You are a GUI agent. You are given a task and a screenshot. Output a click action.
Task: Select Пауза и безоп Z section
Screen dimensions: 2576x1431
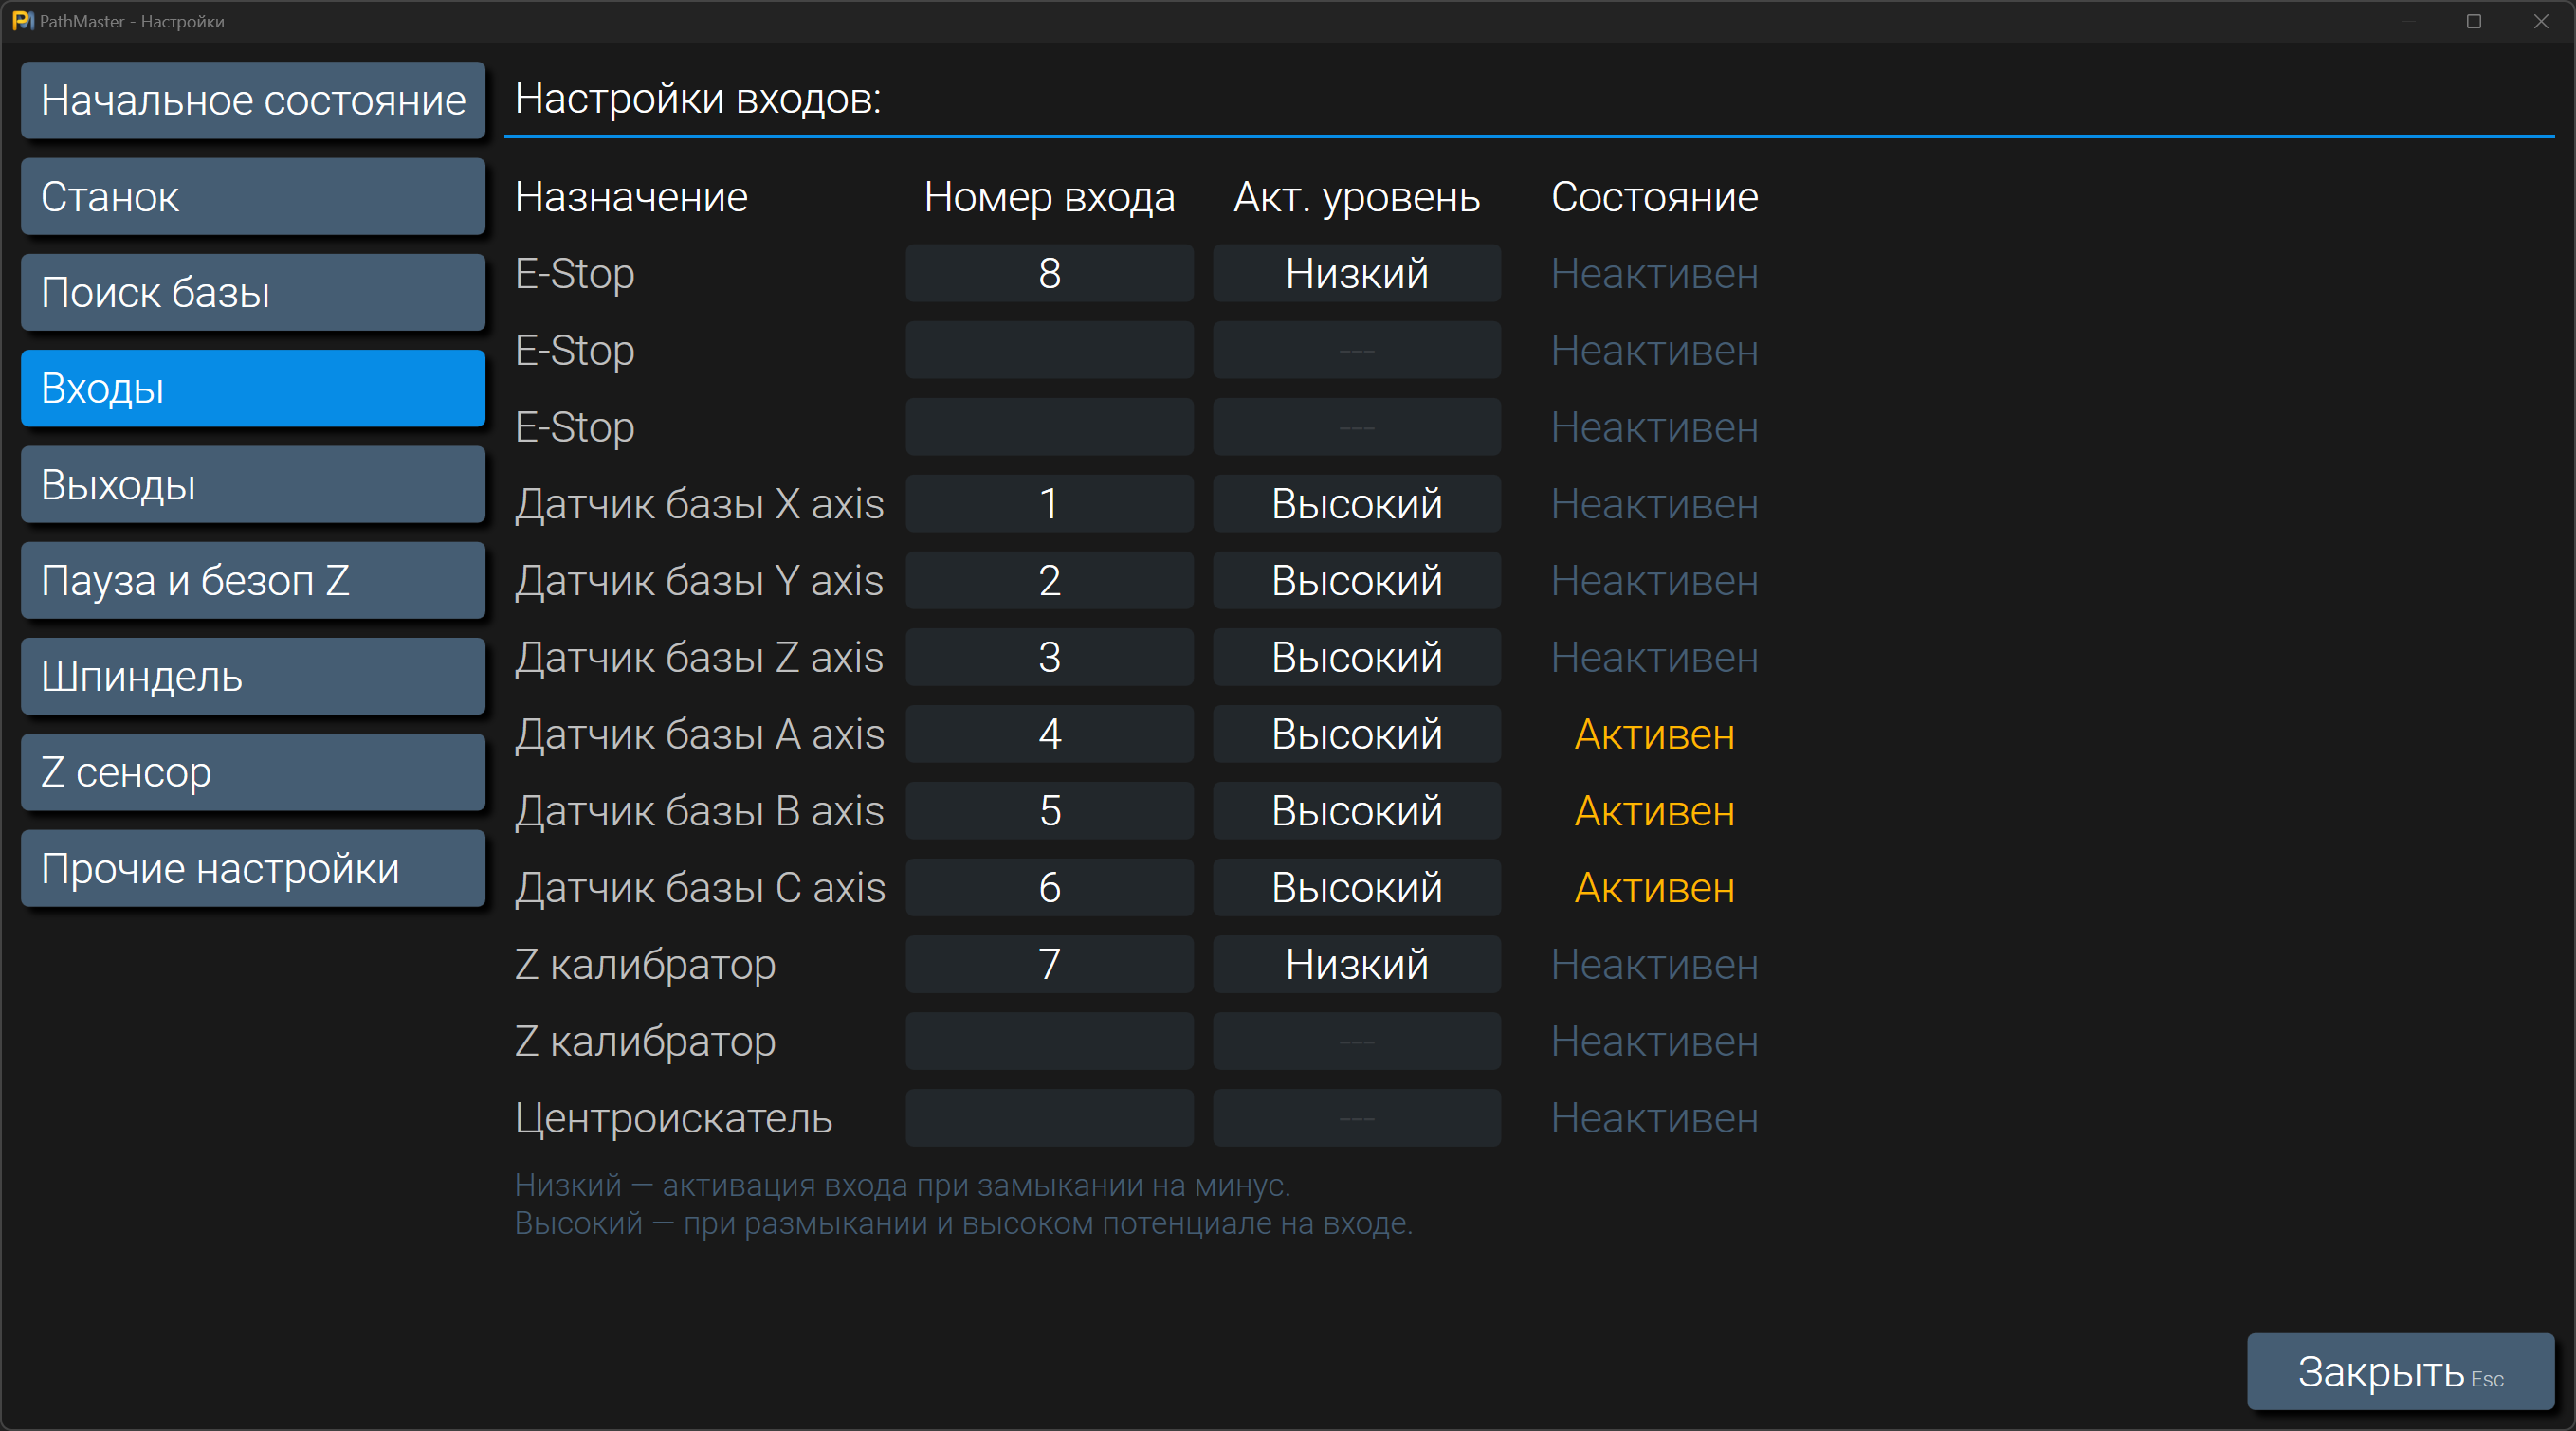coord(253,581)
